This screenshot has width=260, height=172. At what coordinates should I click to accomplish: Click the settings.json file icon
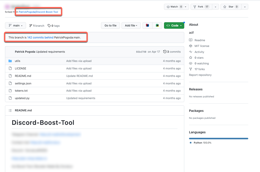click(10, 83)
